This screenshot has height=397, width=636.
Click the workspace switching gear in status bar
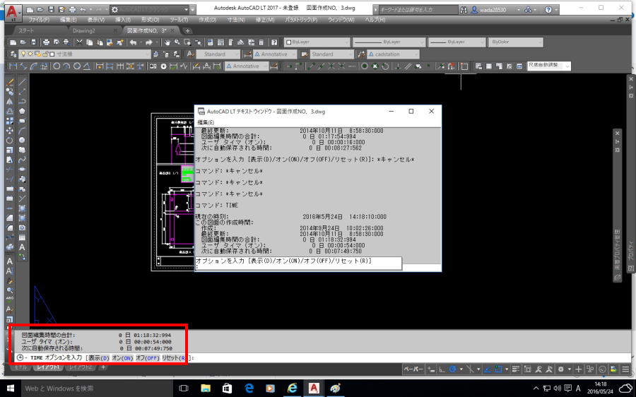(x=561, y=369)
